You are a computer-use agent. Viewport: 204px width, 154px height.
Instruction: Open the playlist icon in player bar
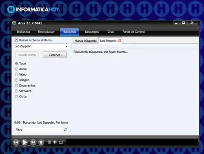pyautogui.click(x=49, y=142)
